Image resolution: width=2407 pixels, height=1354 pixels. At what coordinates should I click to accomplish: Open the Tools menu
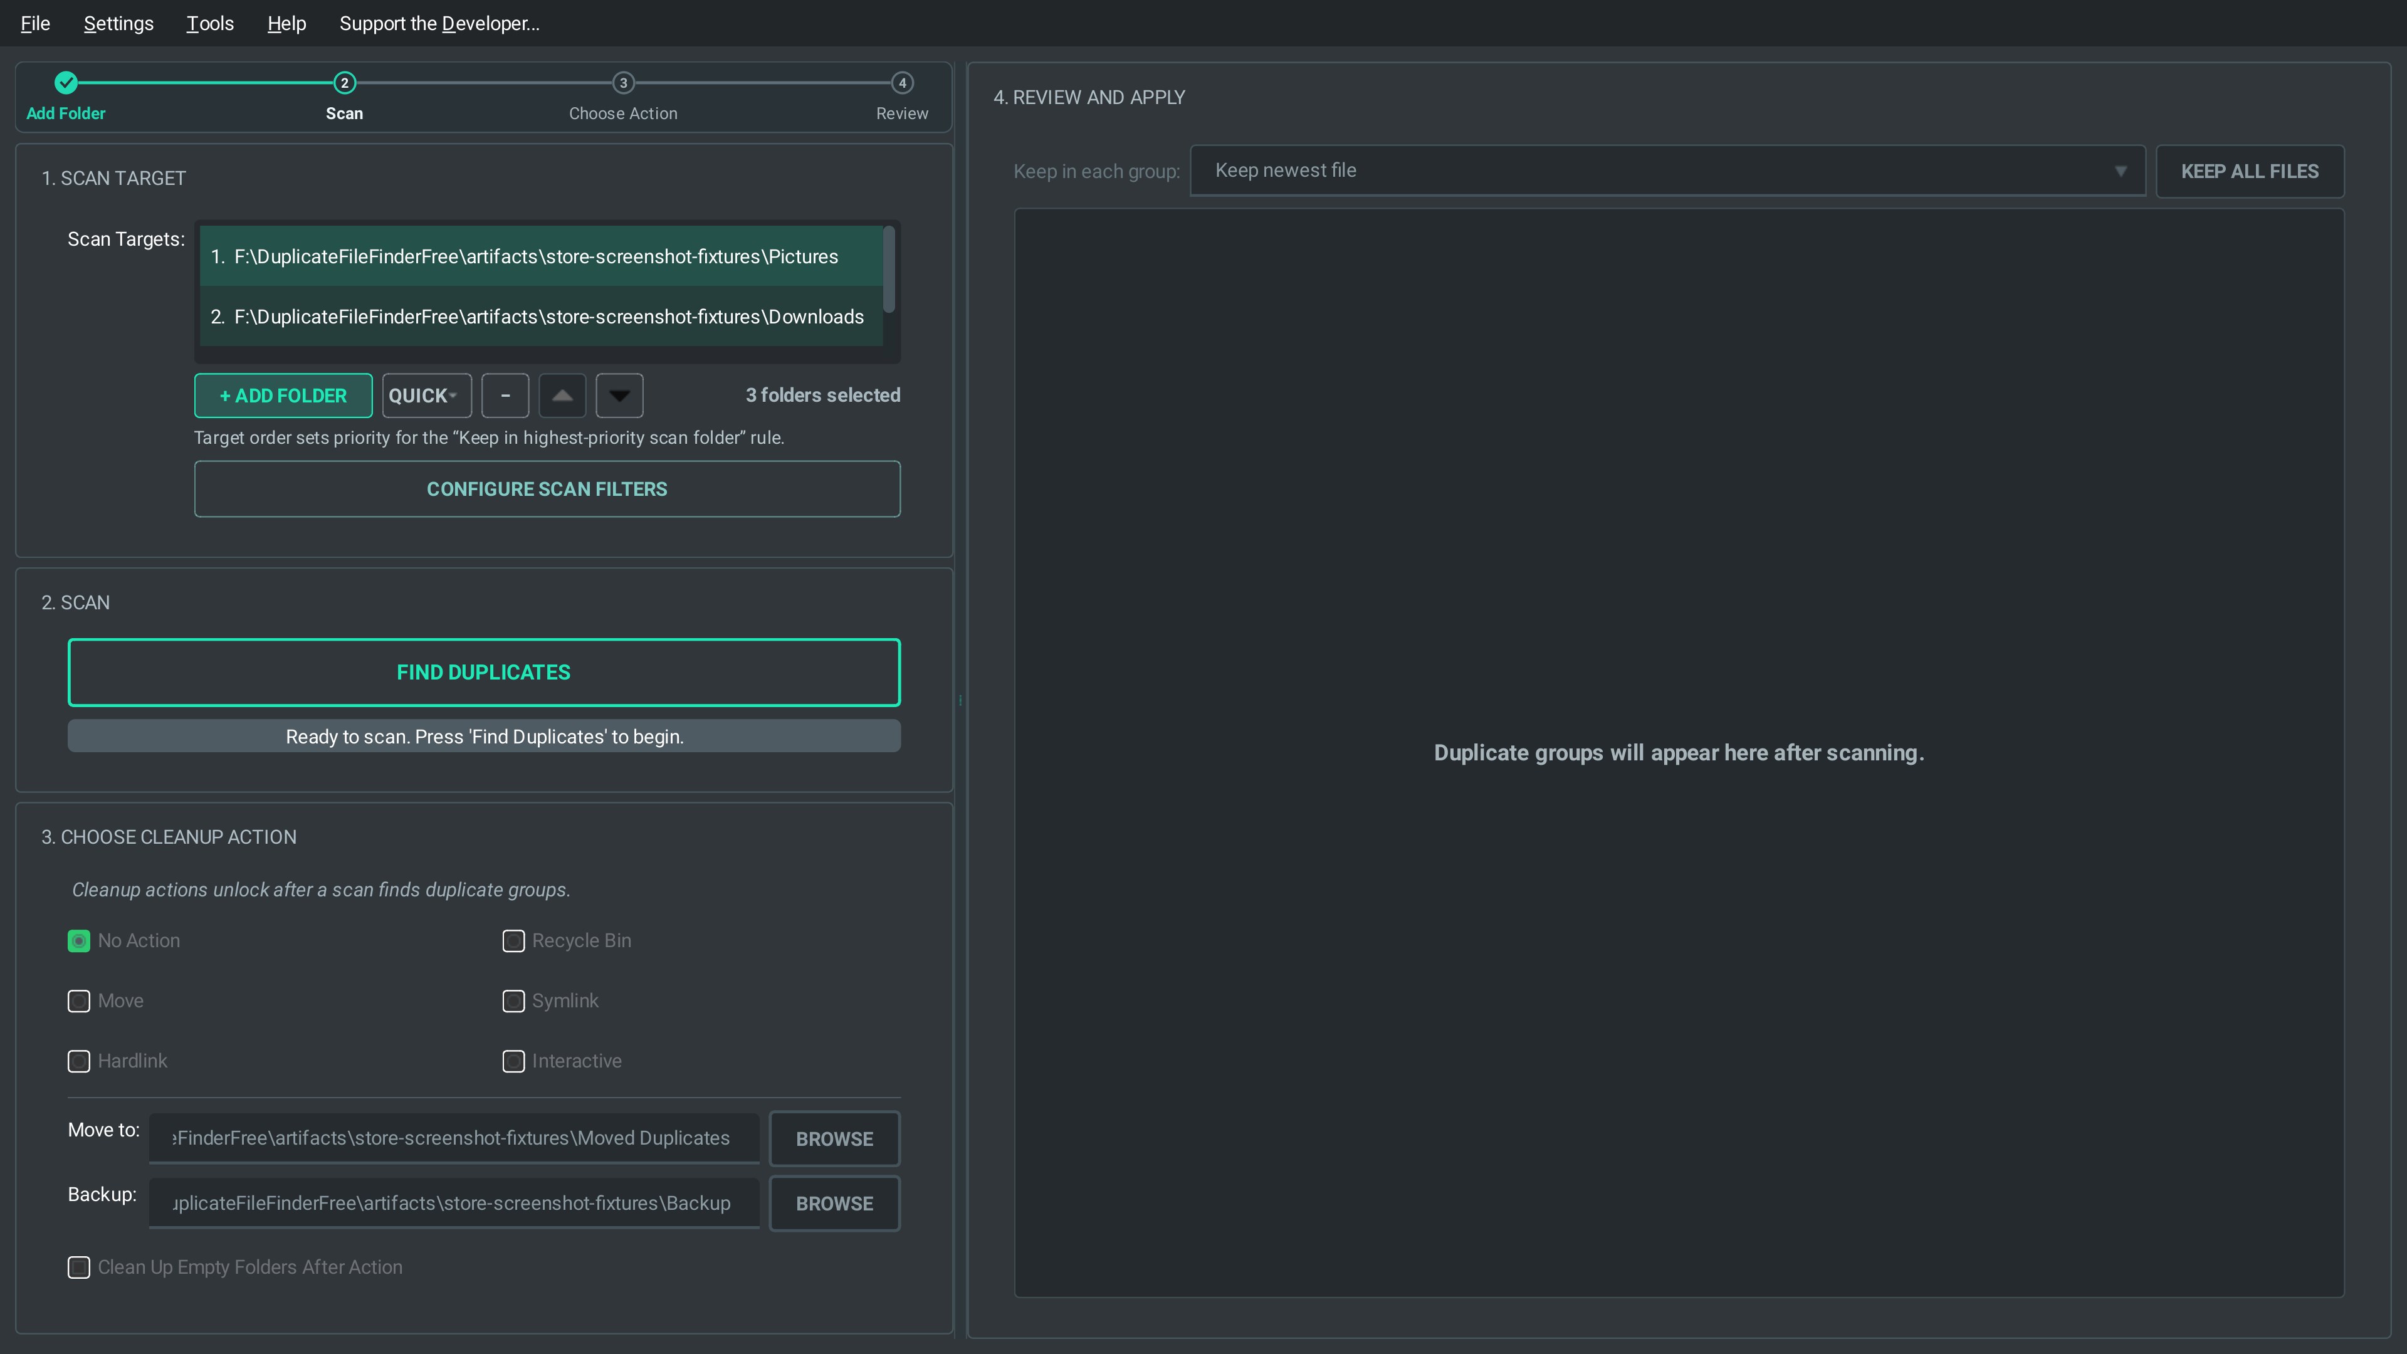coord(210,23)
